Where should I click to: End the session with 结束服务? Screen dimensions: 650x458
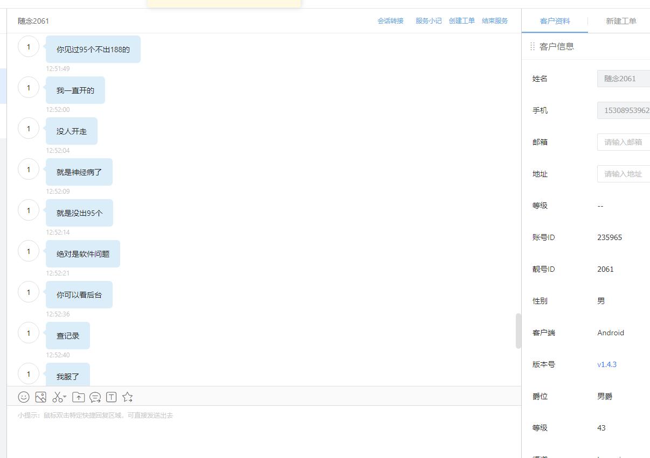click(495, 21)
